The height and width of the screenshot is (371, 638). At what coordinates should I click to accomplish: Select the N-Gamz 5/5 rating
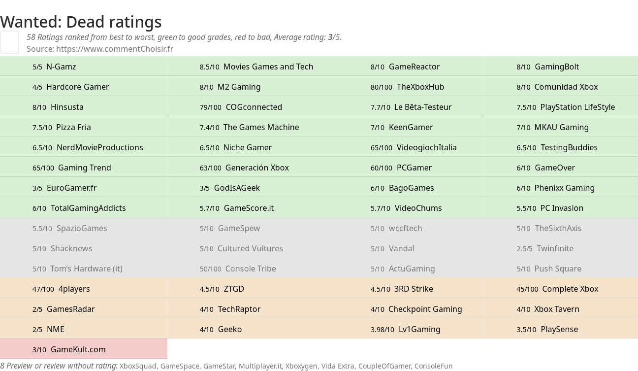coord(84,67)
